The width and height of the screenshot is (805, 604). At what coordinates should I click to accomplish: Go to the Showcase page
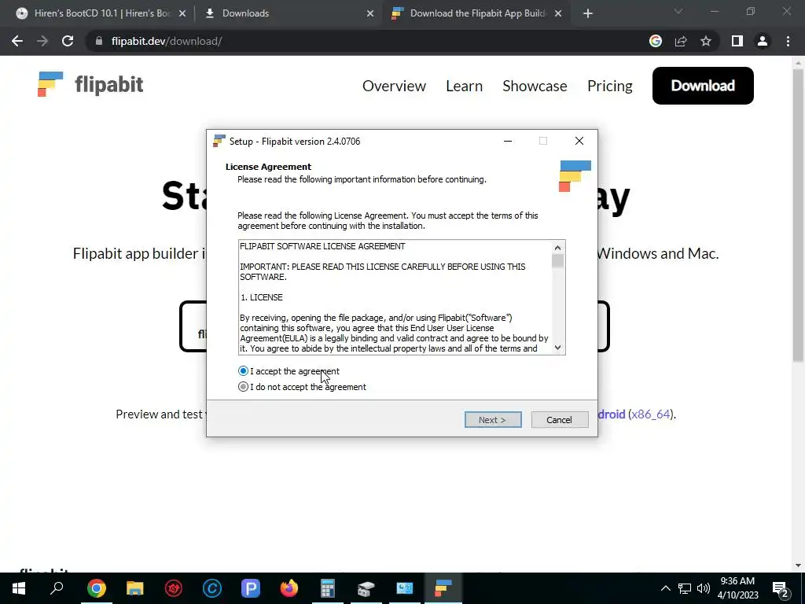click(535, 86)
